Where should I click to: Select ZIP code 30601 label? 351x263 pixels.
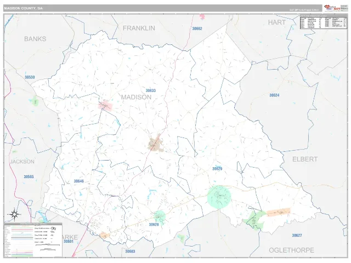(68, 242)
